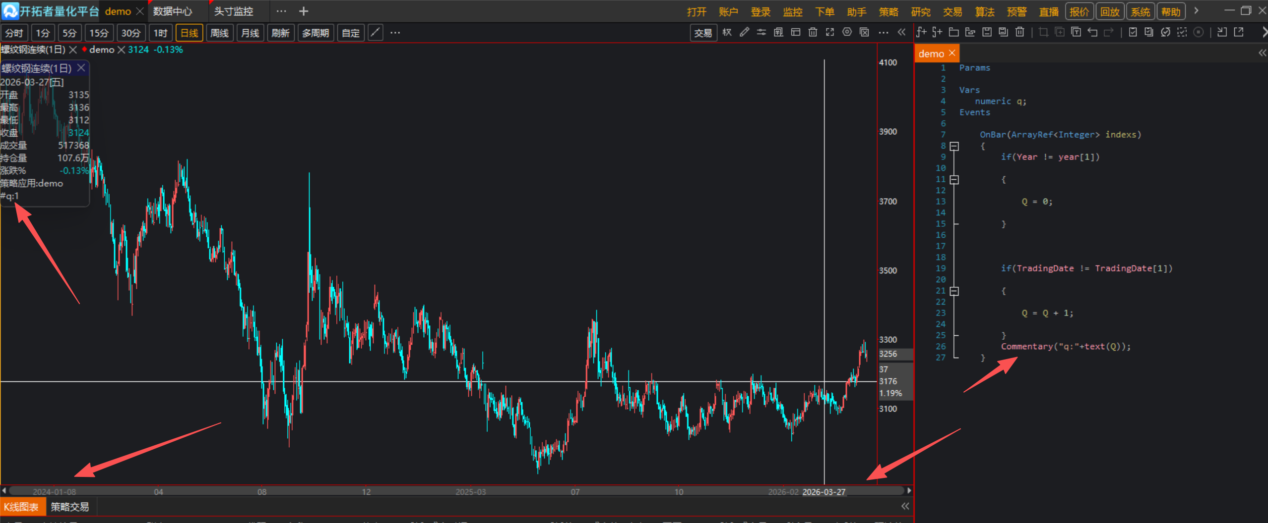Click the save icon in code editor toolbar
1268x523 pixels.
point(987,32)
